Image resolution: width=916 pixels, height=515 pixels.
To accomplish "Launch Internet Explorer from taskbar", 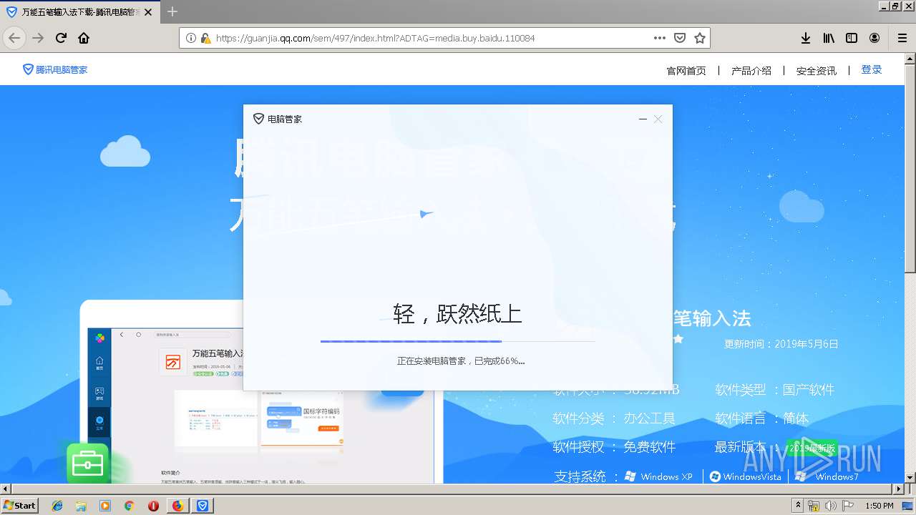I will pyautogui.click(x=57, y=506).
